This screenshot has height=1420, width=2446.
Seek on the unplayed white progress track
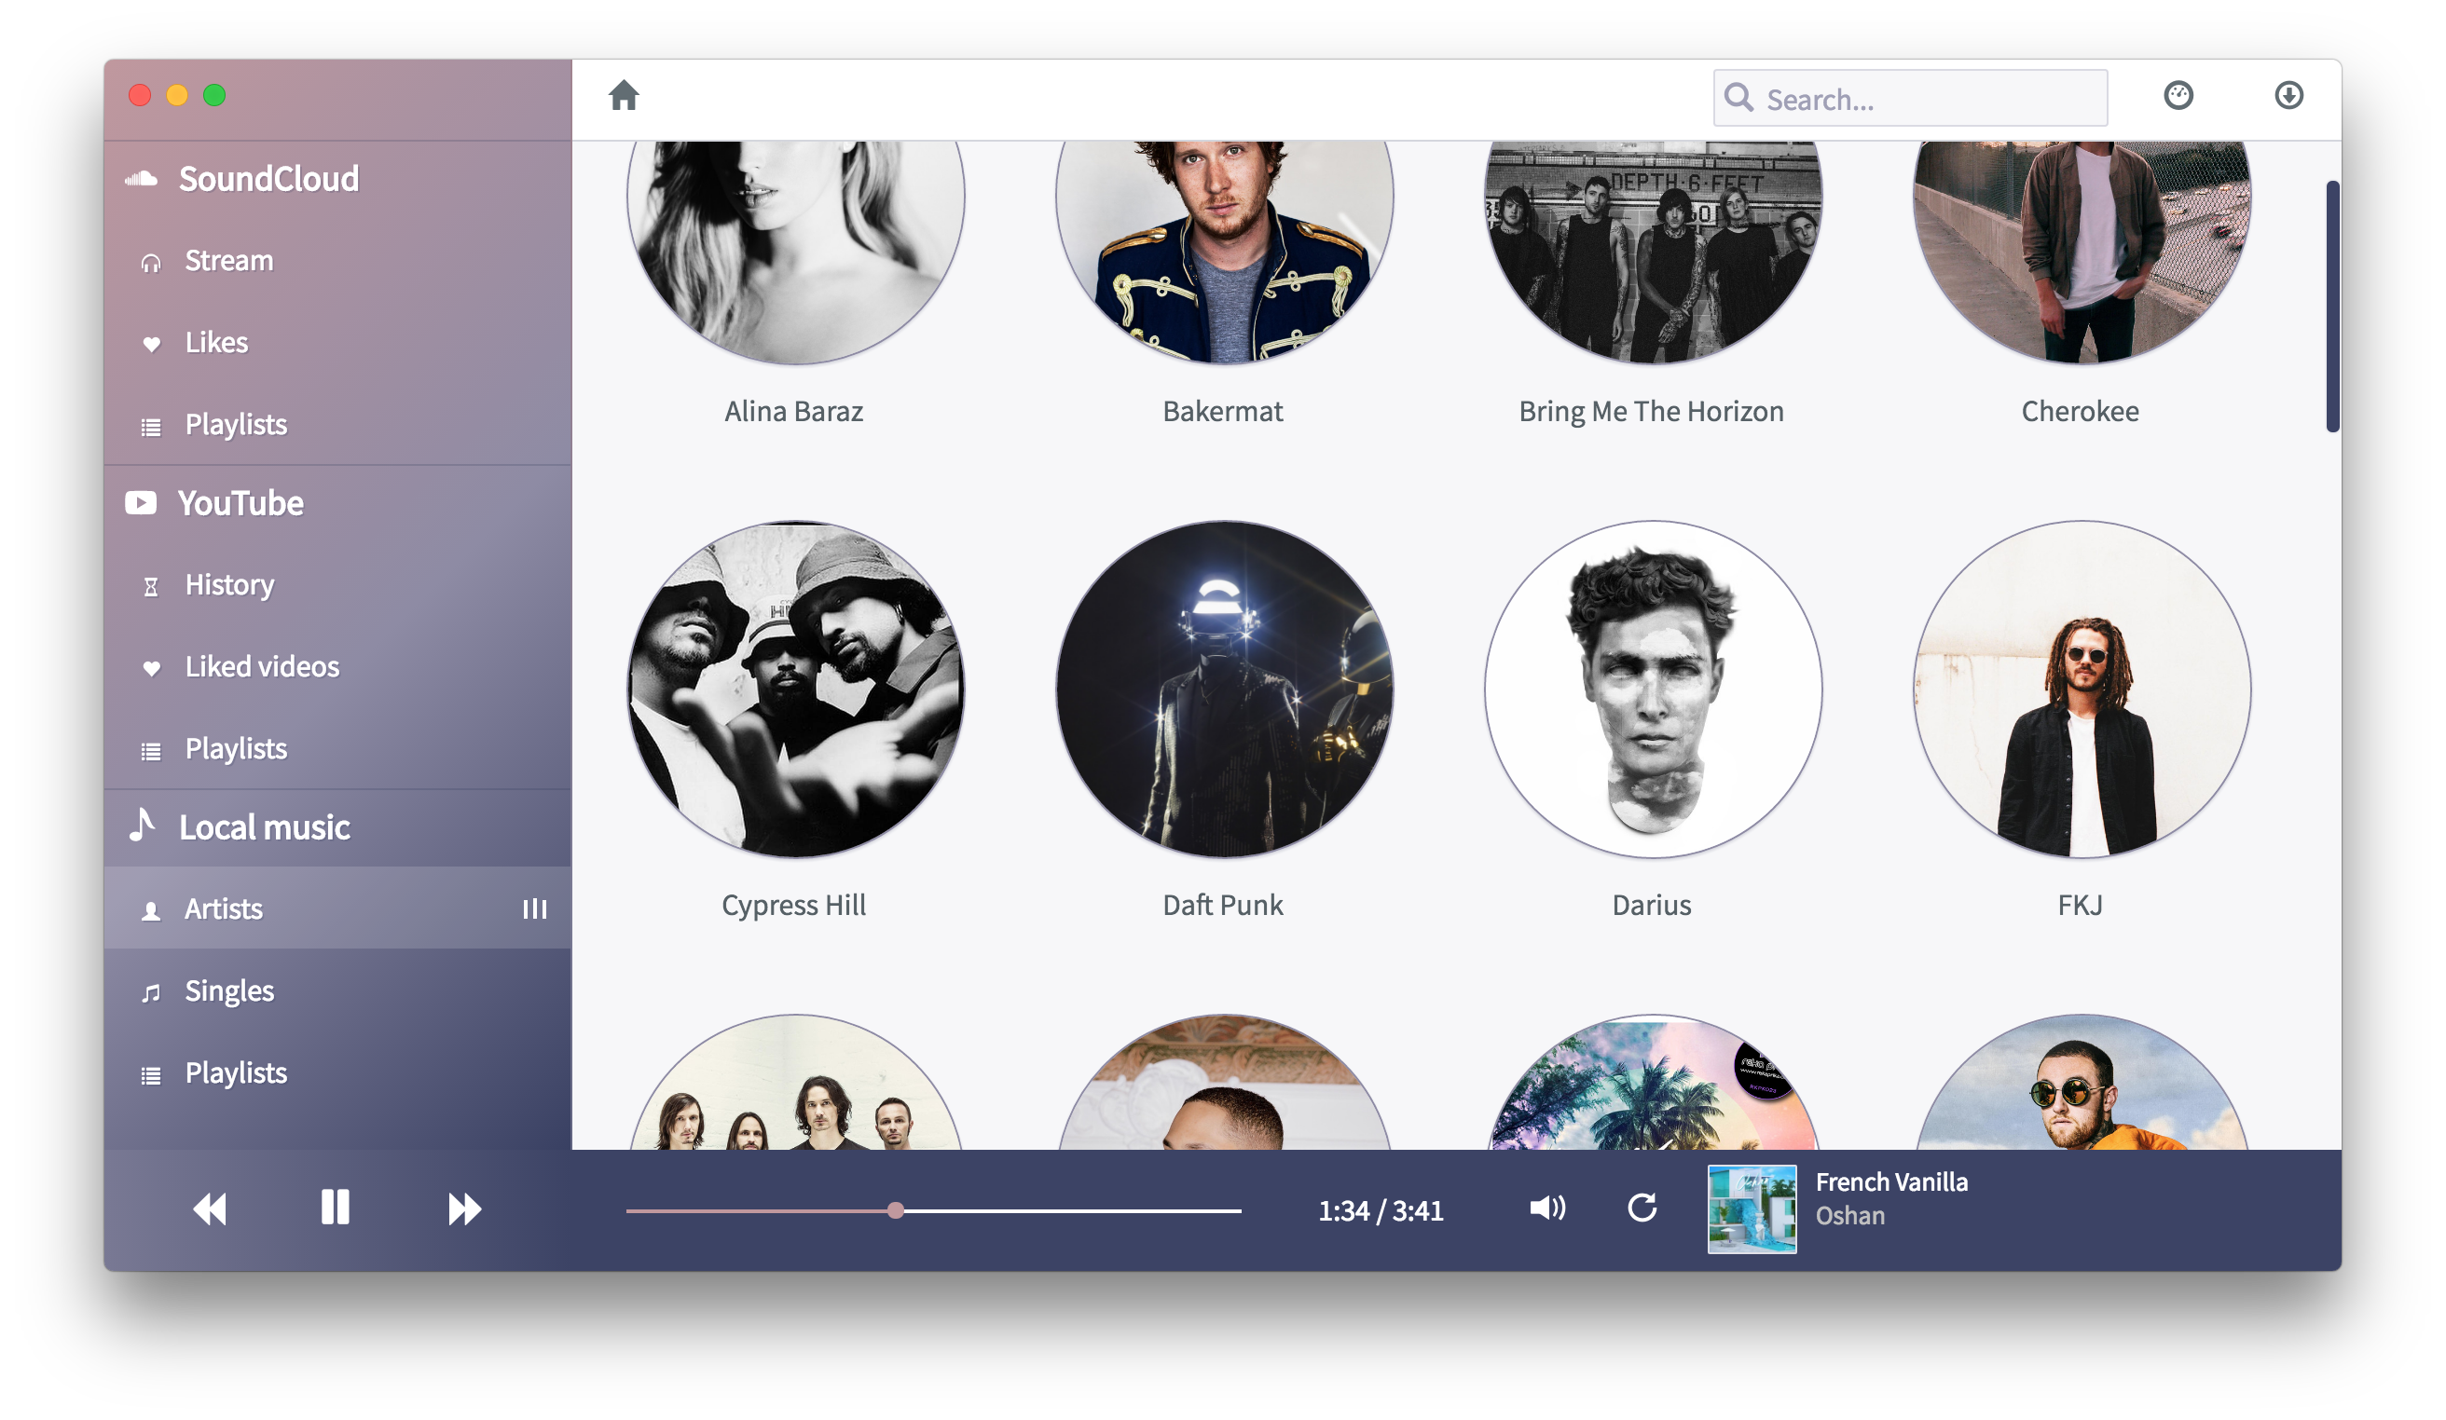1074,1210
